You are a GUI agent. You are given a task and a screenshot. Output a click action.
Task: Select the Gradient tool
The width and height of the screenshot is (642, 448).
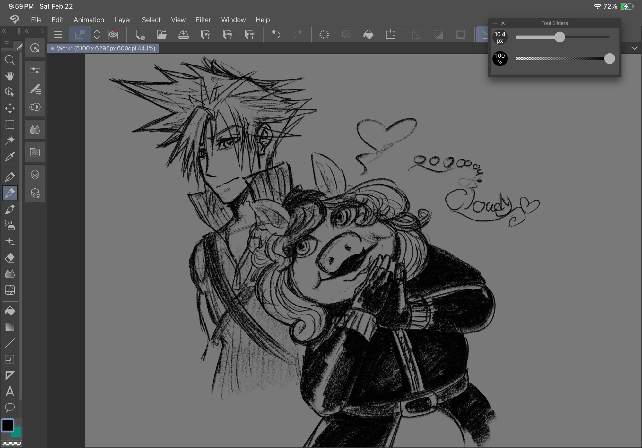(10, 327)
